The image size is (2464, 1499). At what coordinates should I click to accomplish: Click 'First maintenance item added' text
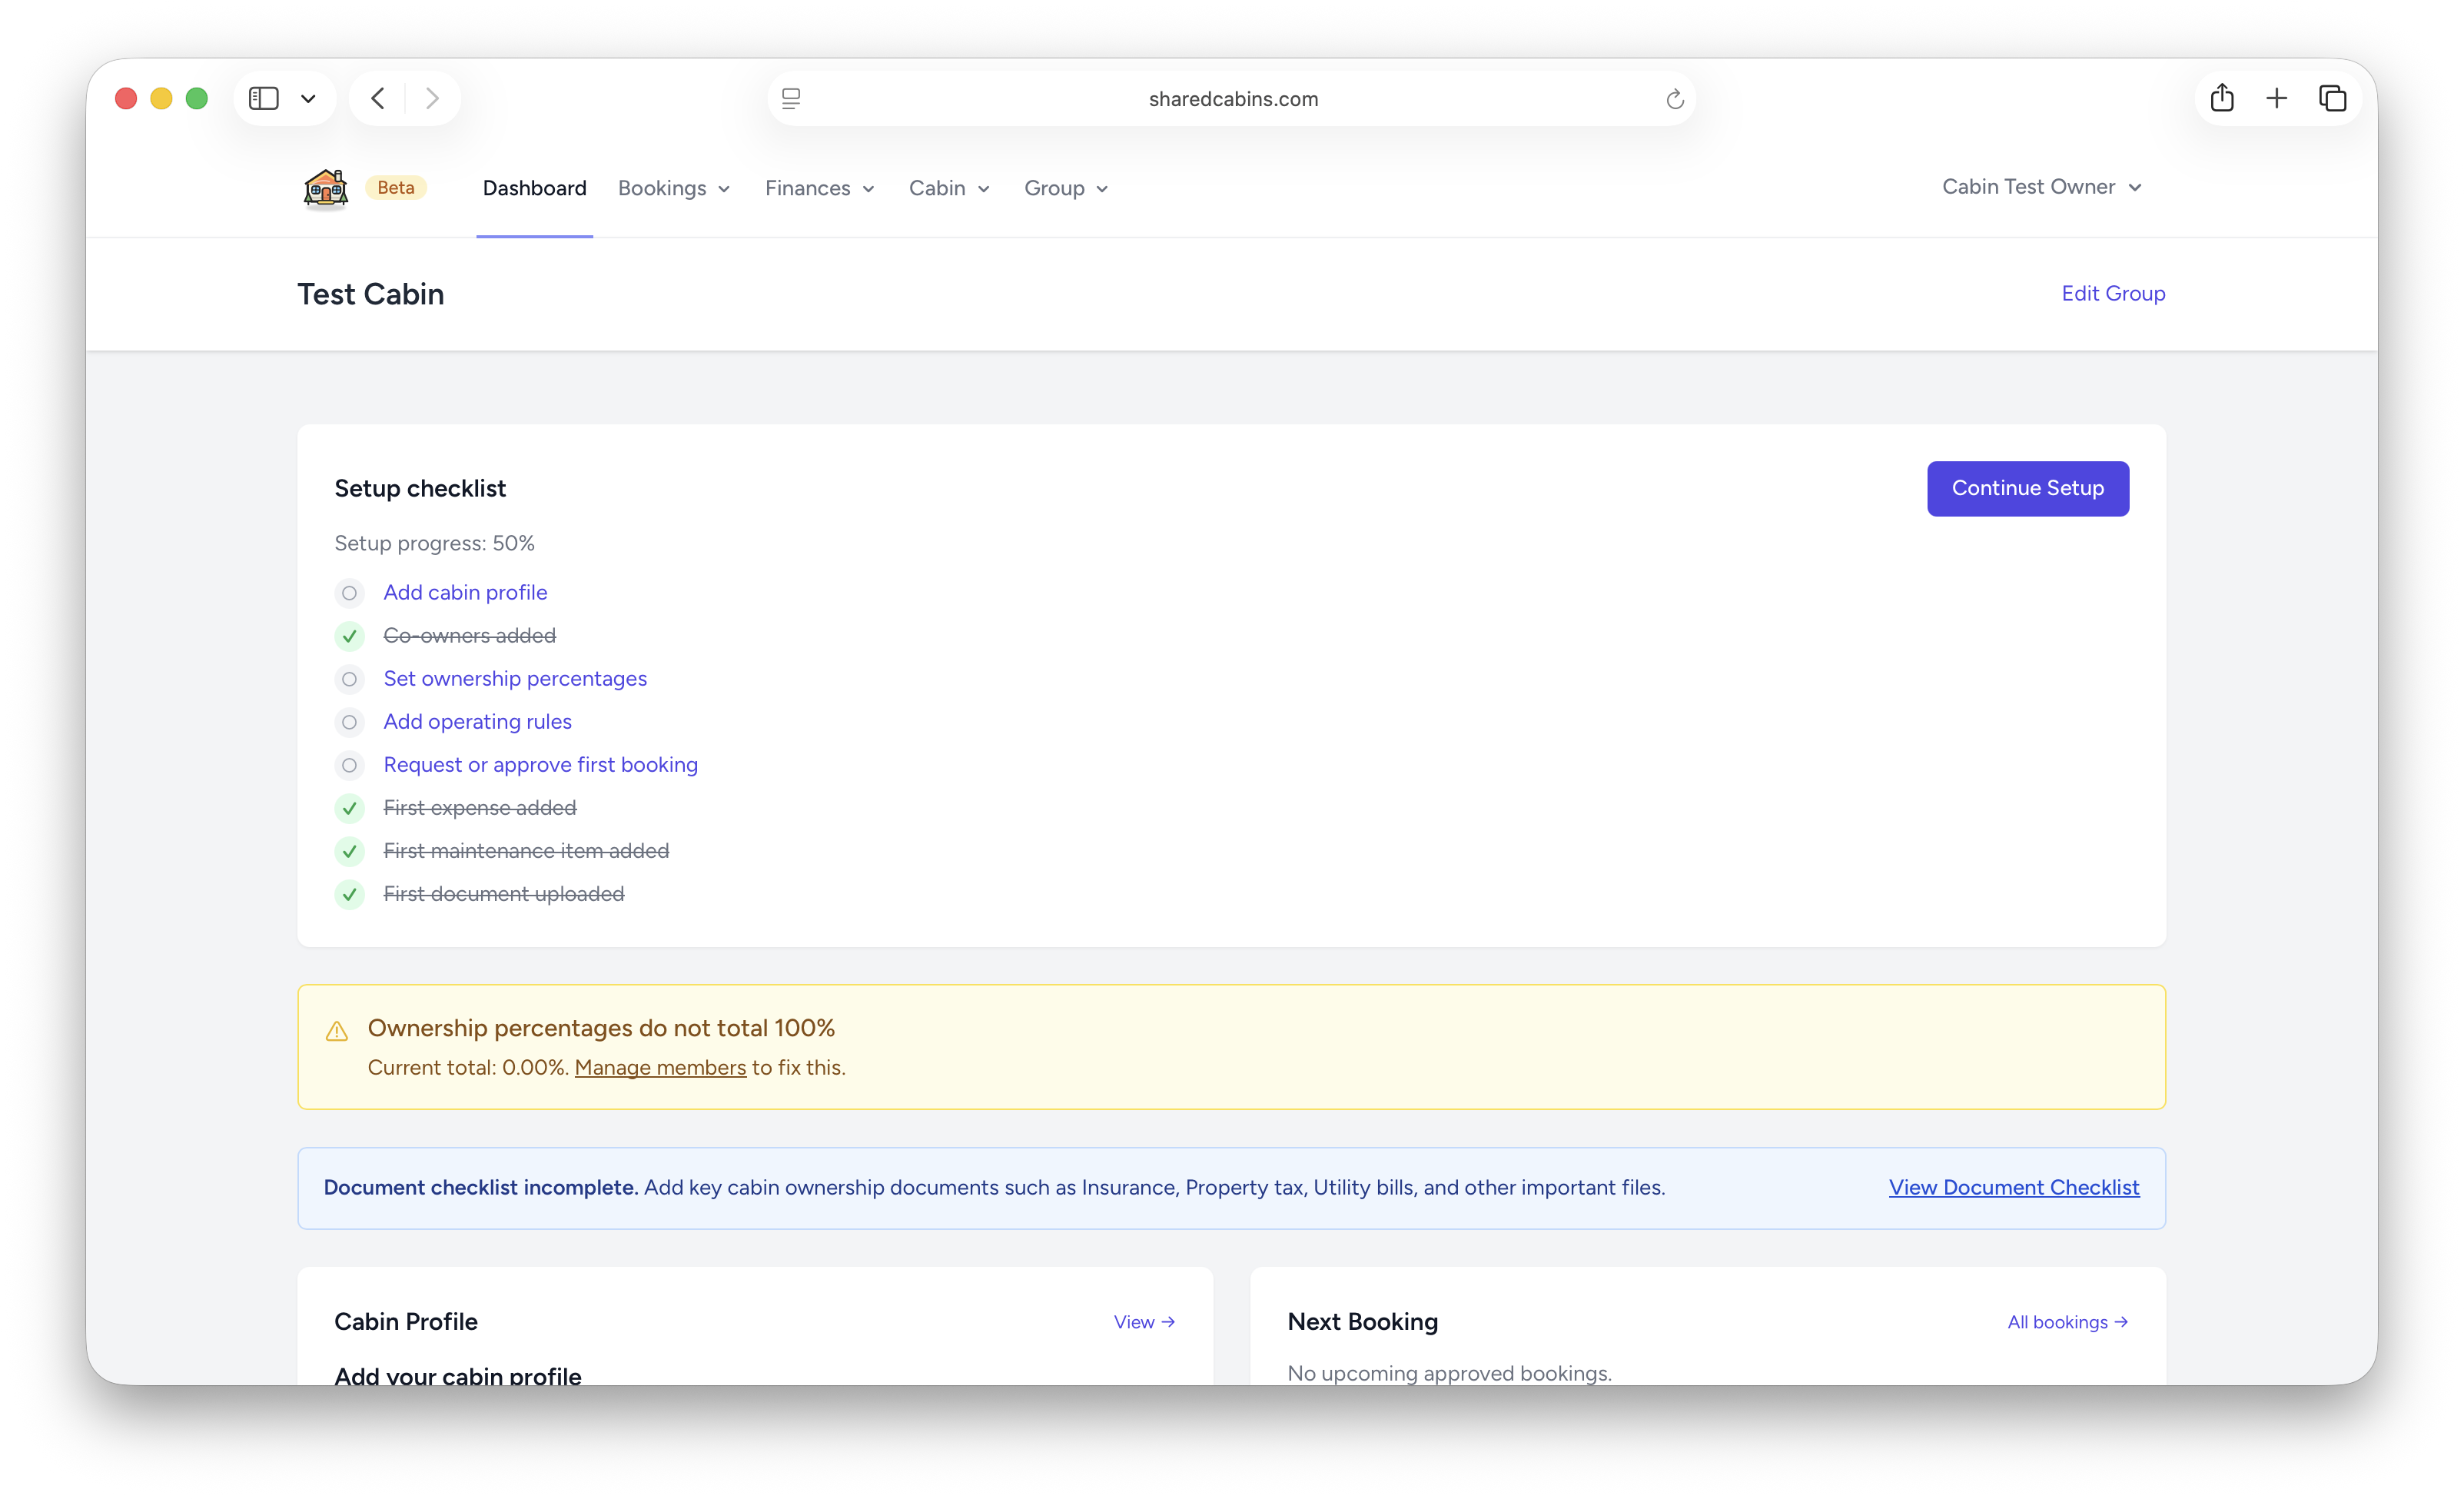pyautogui.click(x=526, y=850)
